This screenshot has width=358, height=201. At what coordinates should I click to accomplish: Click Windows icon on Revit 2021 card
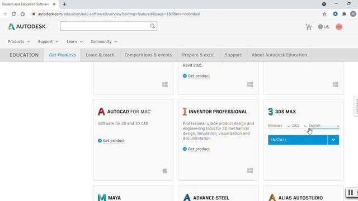click(x=250, y=84)
